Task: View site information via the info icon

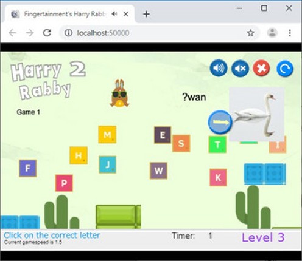Action: coord(68,33)
